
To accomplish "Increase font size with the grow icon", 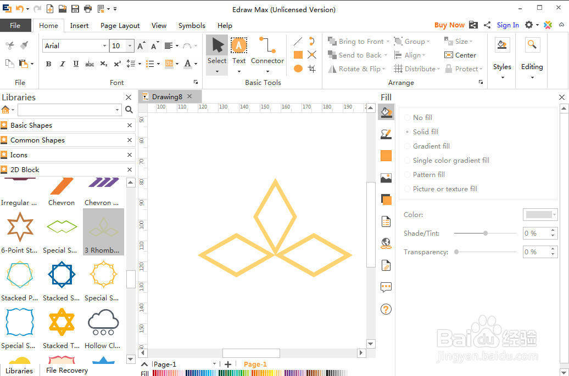I will coord(141,45).
